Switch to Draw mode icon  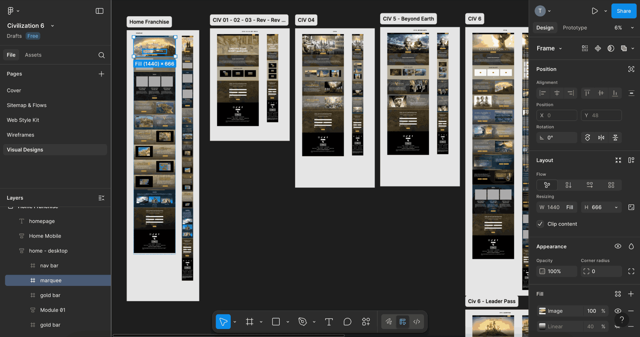[389, 322]
